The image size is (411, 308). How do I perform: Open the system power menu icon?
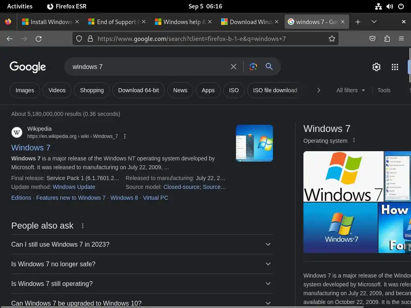[x=401, y=6]
